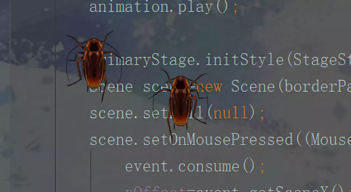Click the orange new keyword
Screen dimensions: 351x192
tap(209, 87)
